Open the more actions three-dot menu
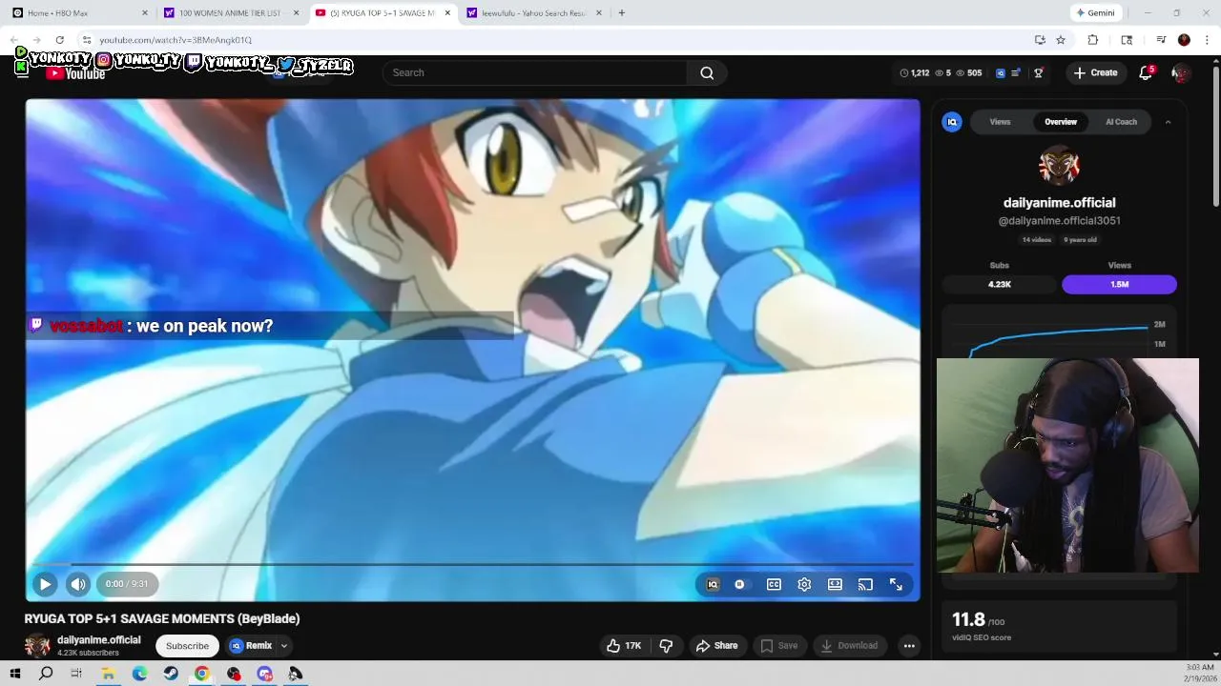1221x686 pixels. (x=909, y=646)
